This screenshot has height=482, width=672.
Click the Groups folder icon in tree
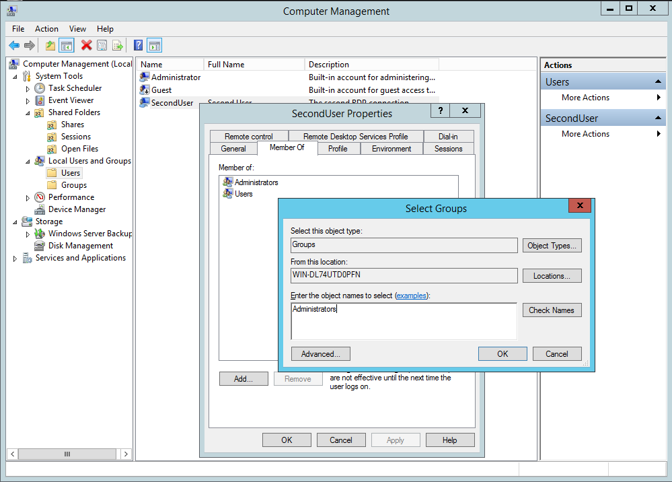coord(52,185)
